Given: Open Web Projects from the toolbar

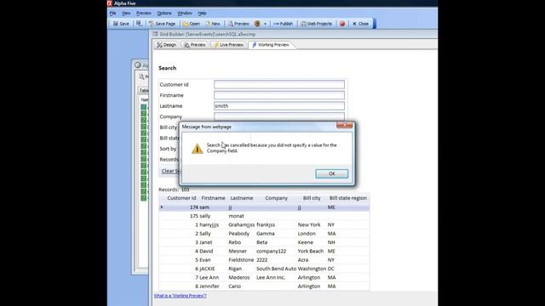Looking at the screenshot, I should (x=316, y=24).
